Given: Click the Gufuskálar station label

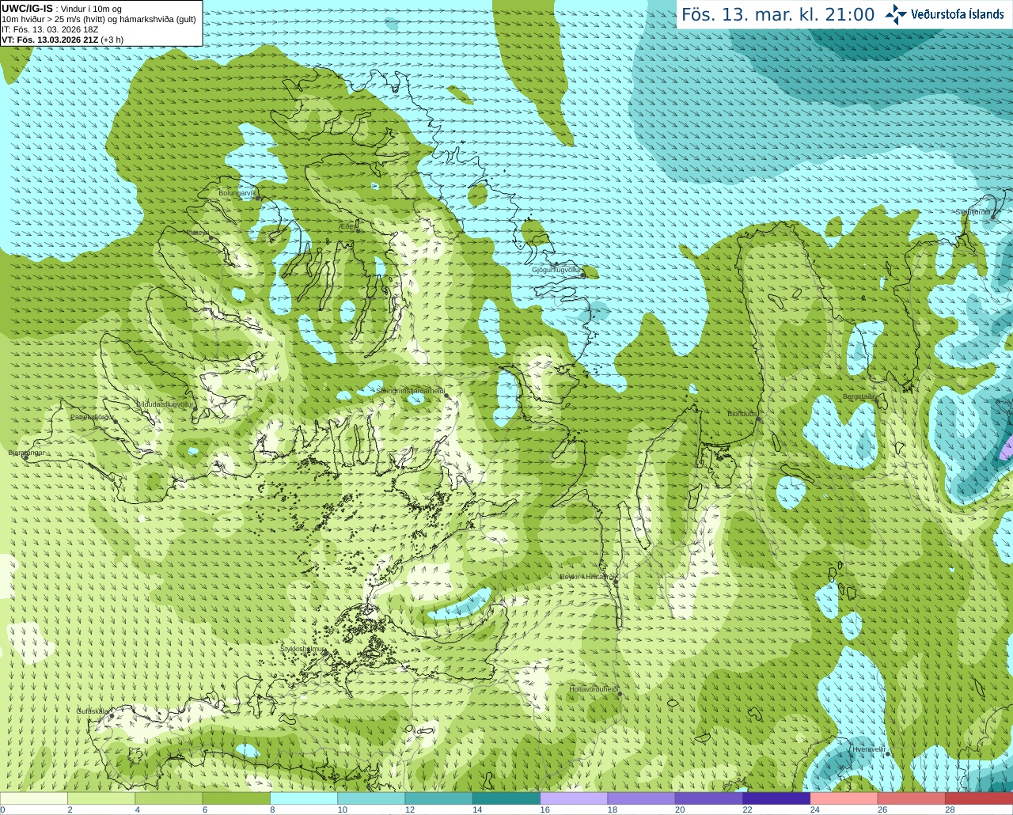Looking at the screenshot, I should point(93,711).
